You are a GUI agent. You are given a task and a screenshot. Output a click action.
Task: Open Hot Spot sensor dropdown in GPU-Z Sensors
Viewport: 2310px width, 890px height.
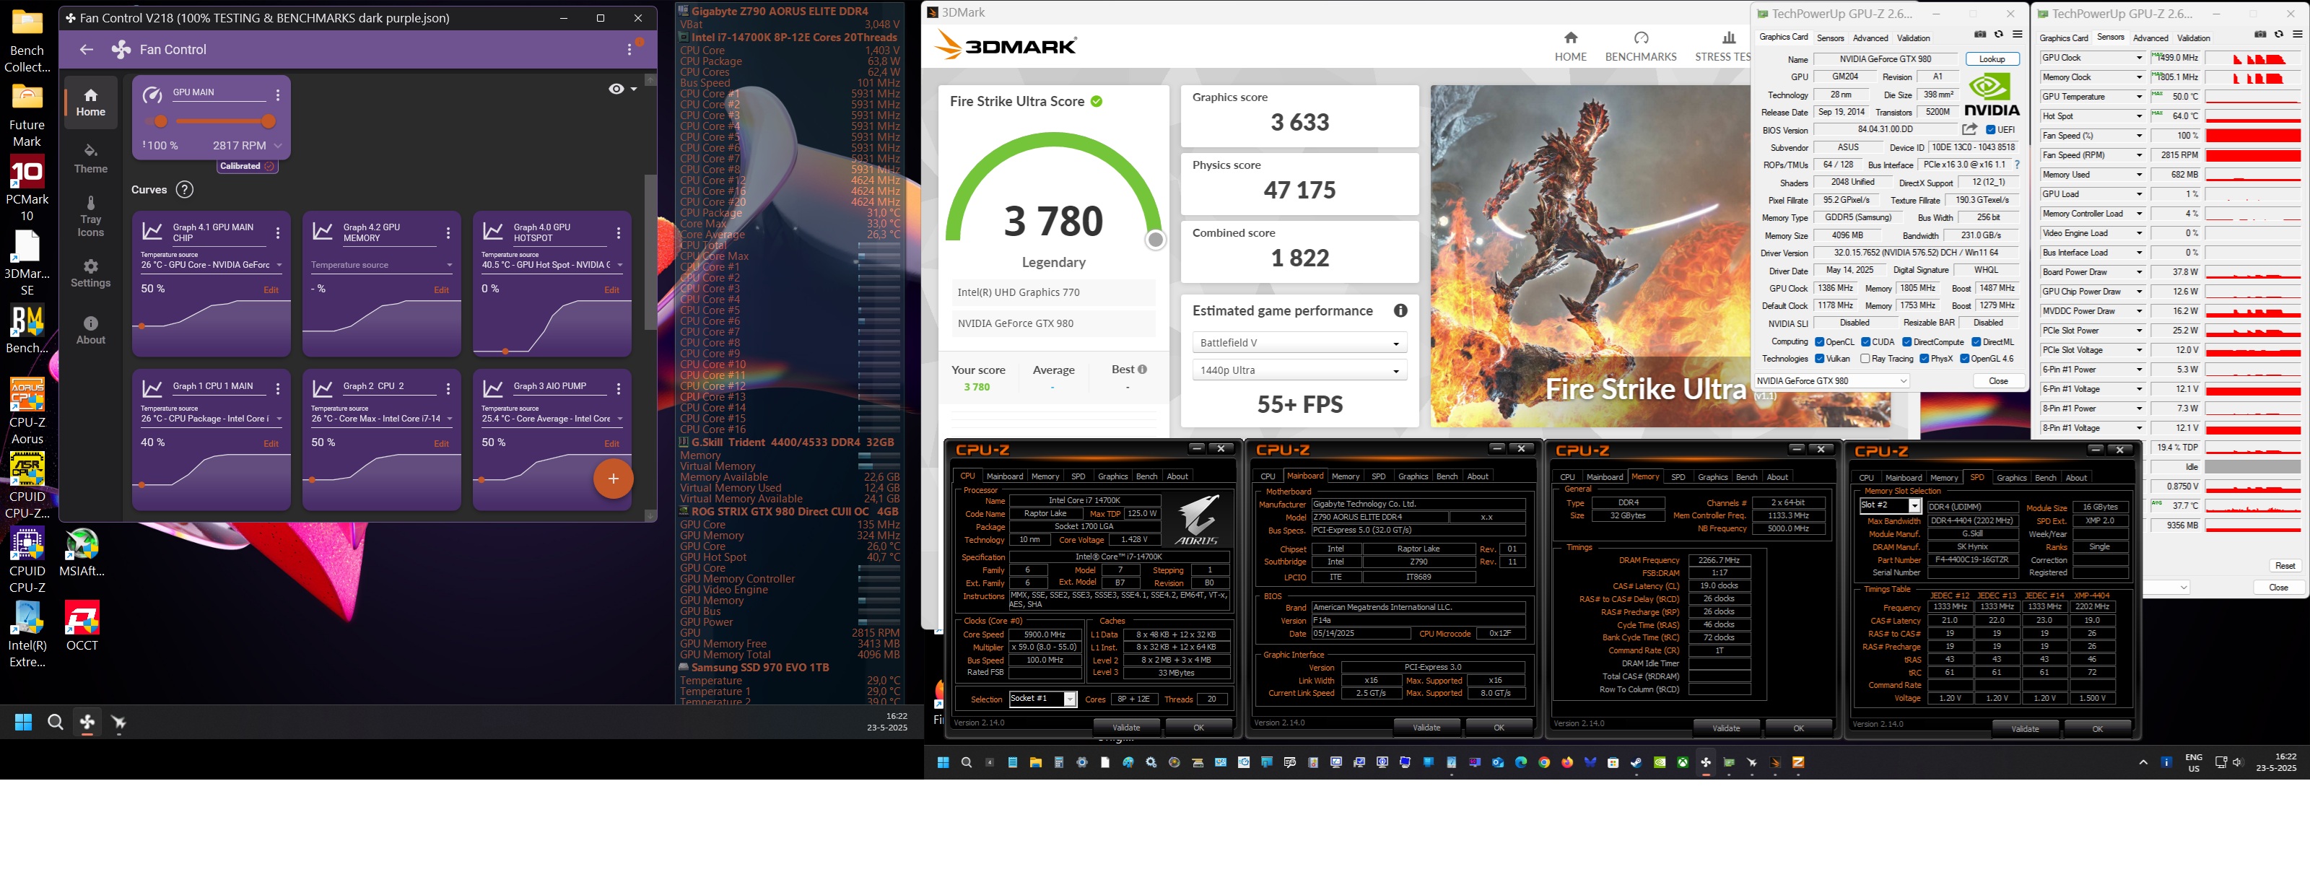click(2139, 115)
